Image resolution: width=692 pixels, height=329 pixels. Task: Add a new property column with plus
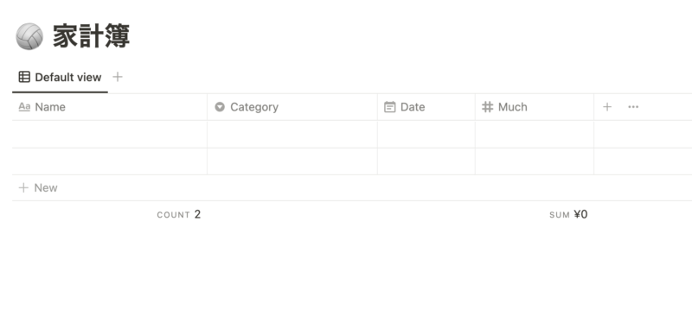(x=607, y=106)
